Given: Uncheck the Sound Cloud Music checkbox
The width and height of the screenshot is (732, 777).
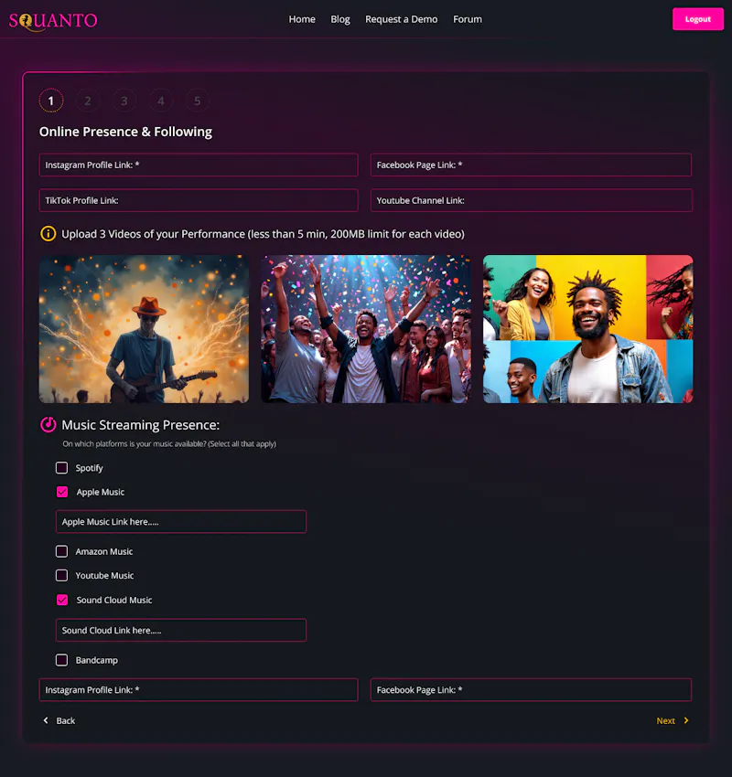Looking at the screenshot, I should 62,600.
